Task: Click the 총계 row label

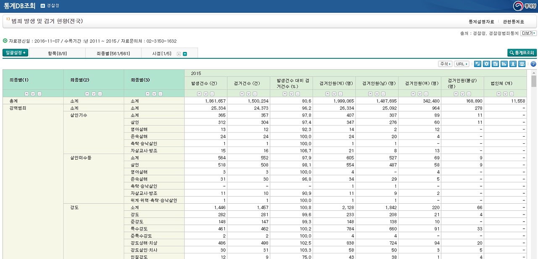Action: [x=33, y=101]
